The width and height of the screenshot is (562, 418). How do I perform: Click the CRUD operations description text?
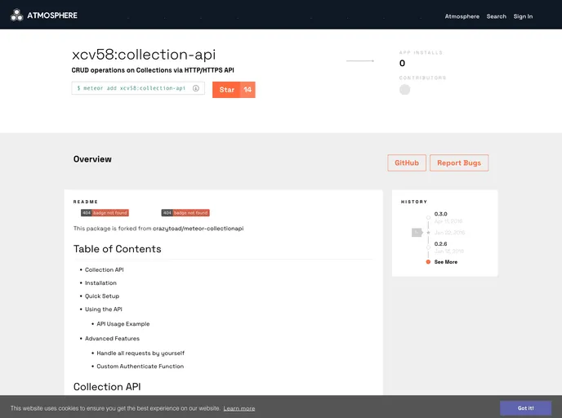pos(153,70)
